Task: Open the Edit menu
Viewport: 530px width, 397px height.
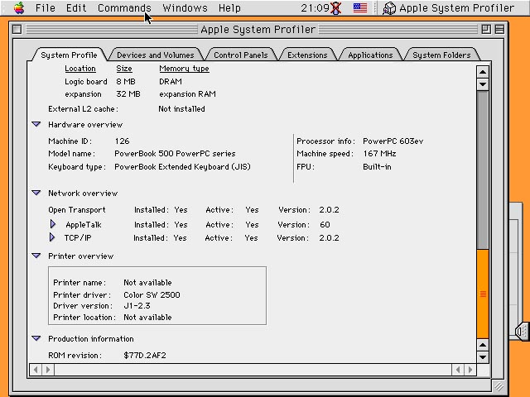Action: [76, 7]
